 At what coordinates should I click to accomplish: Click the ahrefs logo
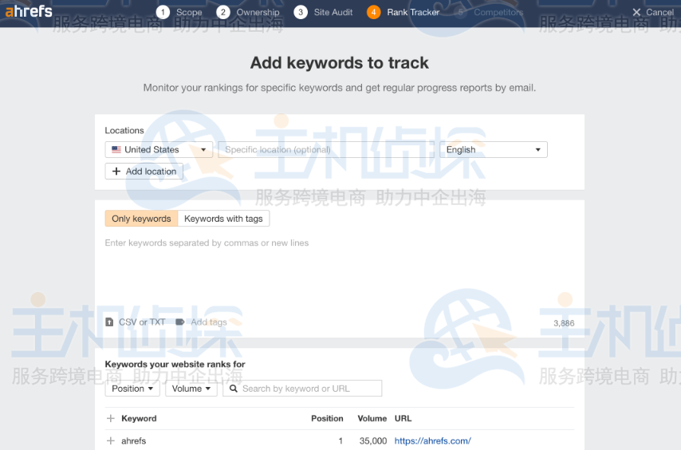point(29,12)
